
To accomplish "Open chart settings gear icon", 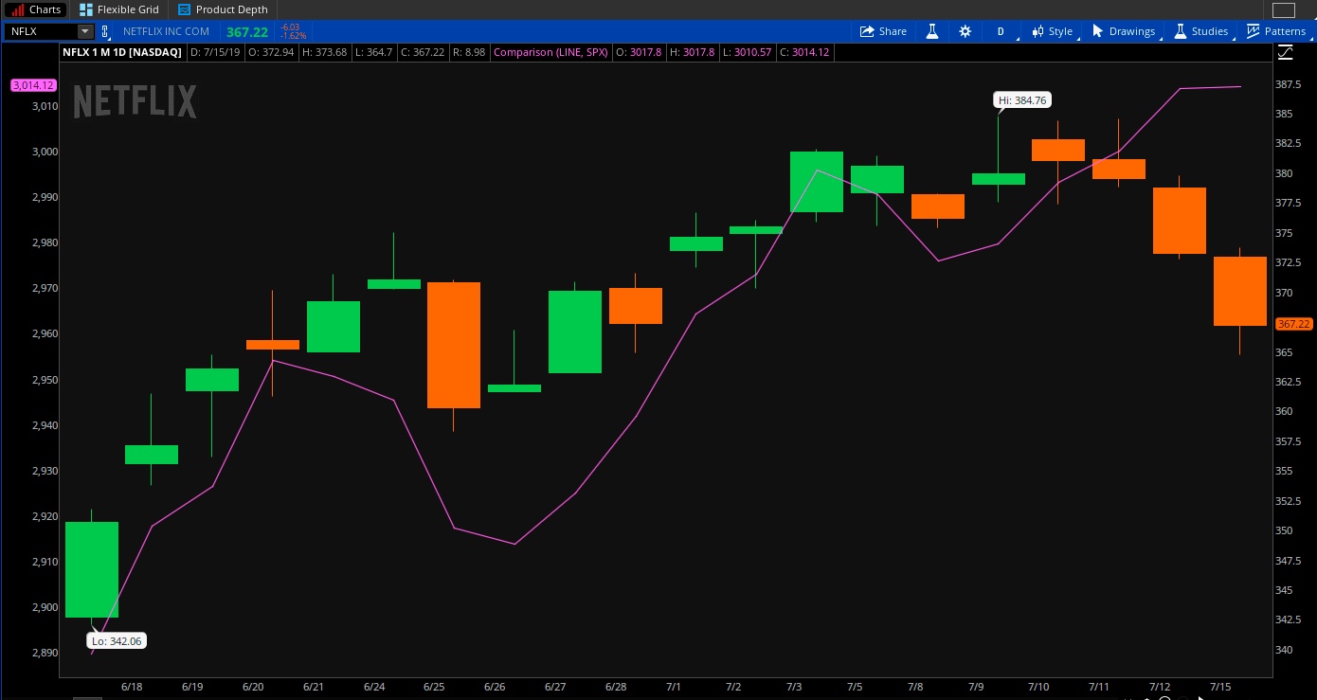I will point(965,31).
